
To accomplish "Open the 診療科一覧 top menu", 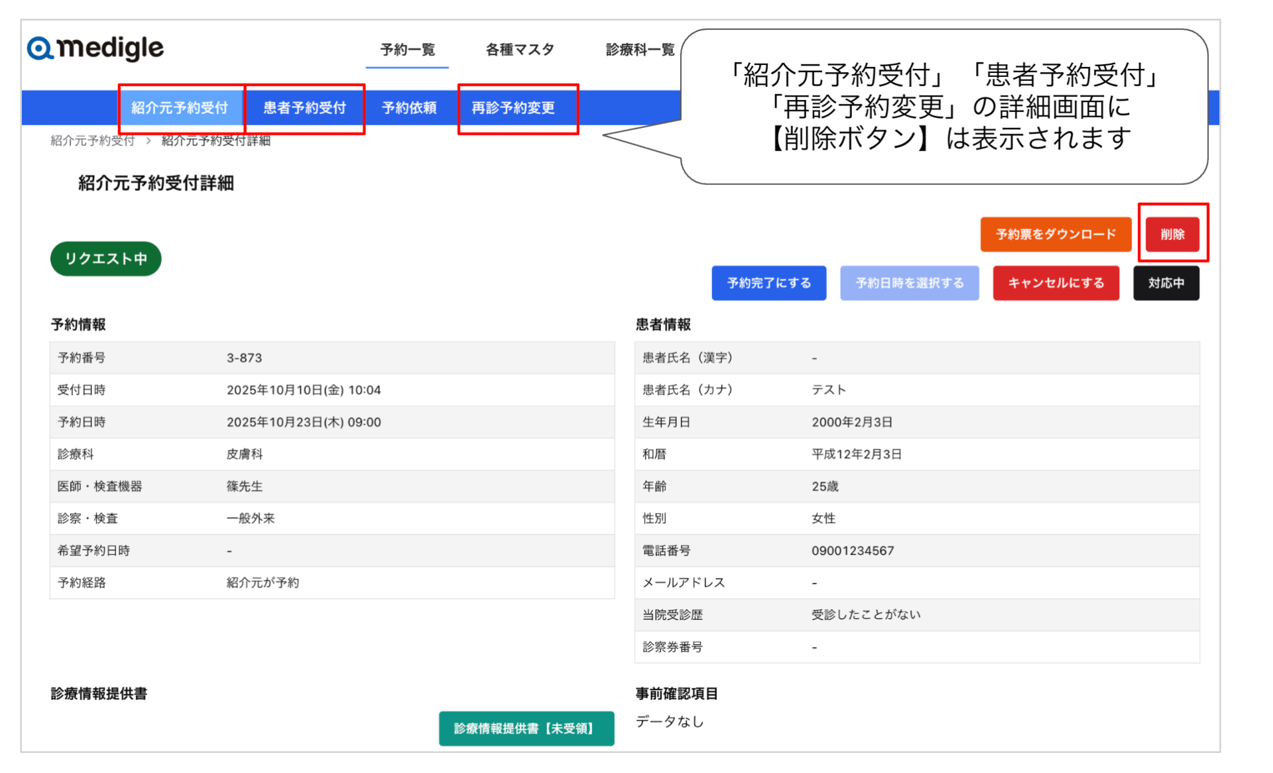I will pyautogui.click(x=639, y=50).
